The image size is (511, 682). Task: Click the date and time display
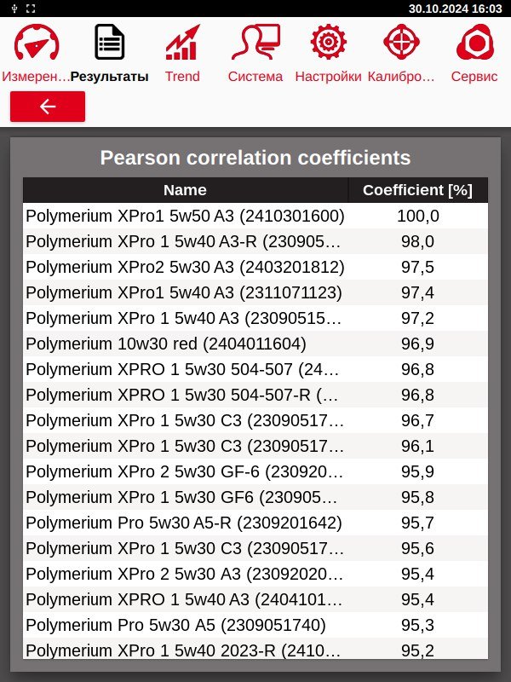455,9
